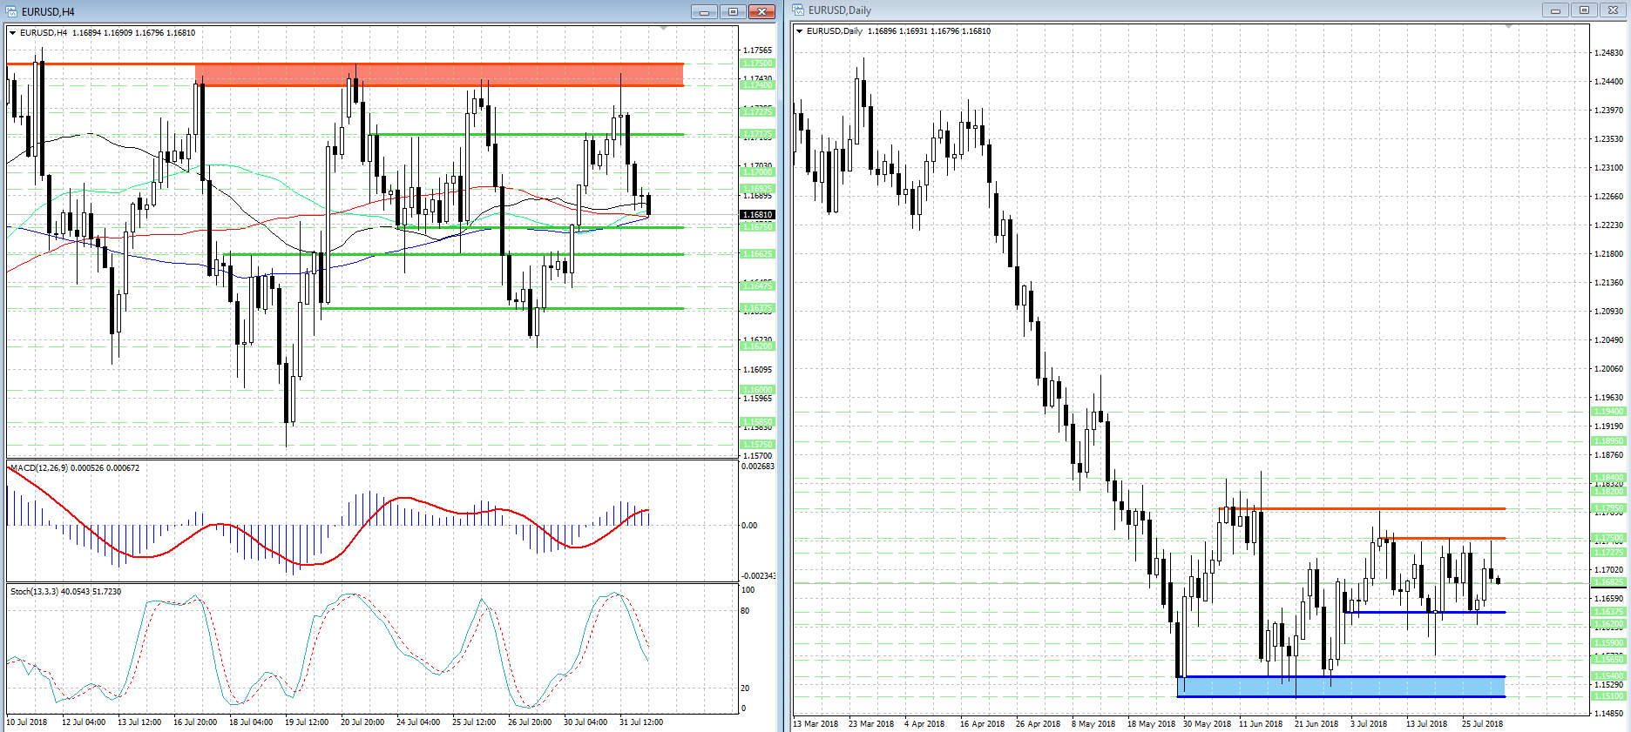The width and height of the screenshot is (1631, 732).
Task: Click the EURUSD,Daily window title icon
Action: coord(798,10)
